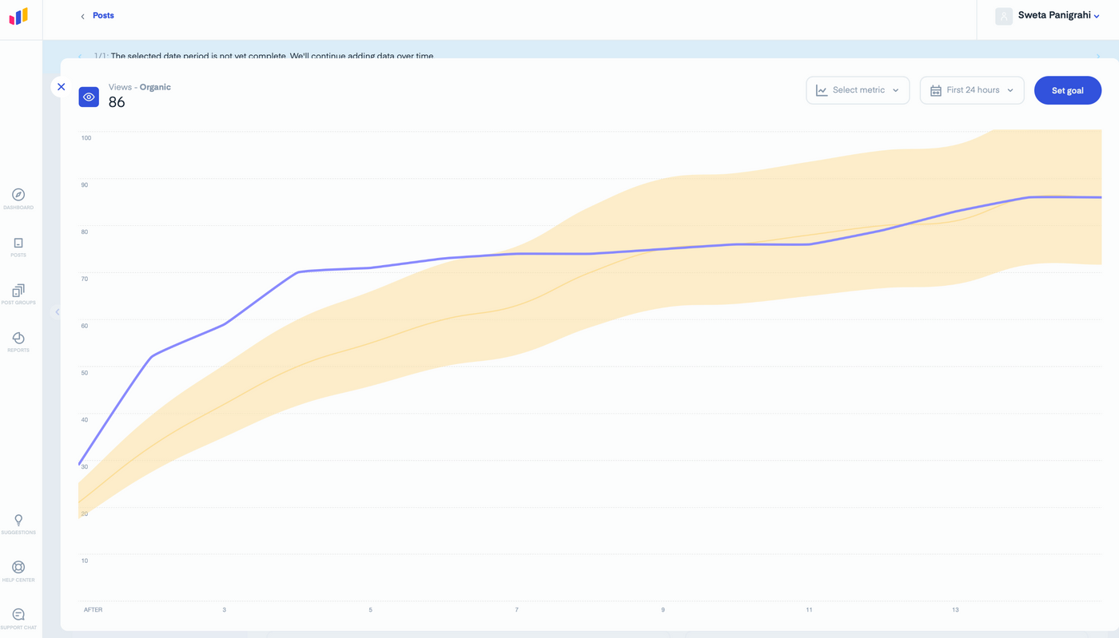Close the Views chart panel
1119x638 pixels.
click(x=61, y=87)
